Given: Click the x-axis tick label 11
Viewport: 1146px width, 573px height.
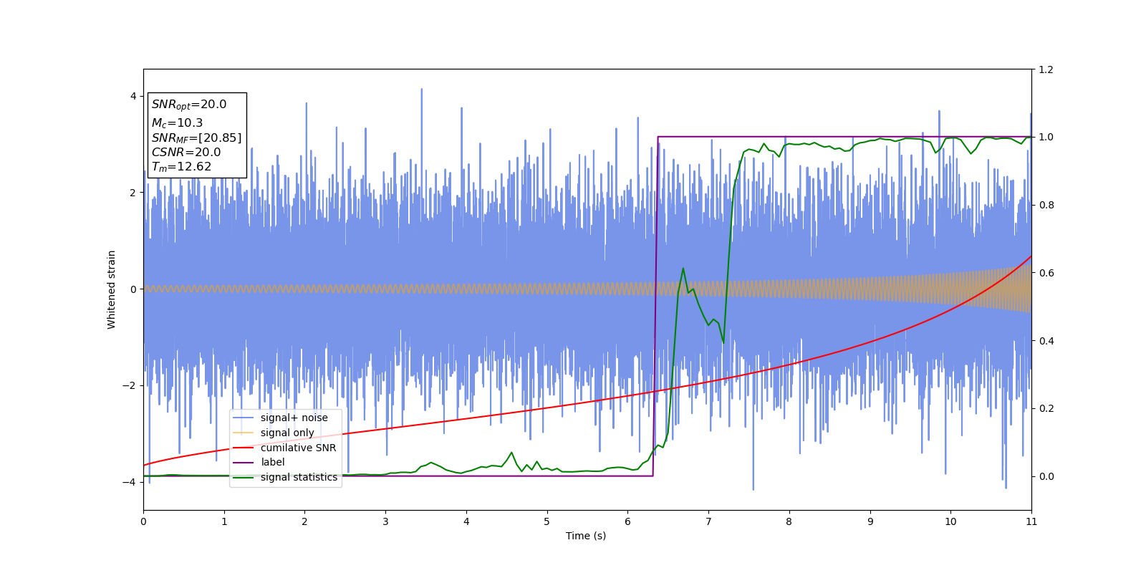Looking at the screenshot, I should 1031,521.
